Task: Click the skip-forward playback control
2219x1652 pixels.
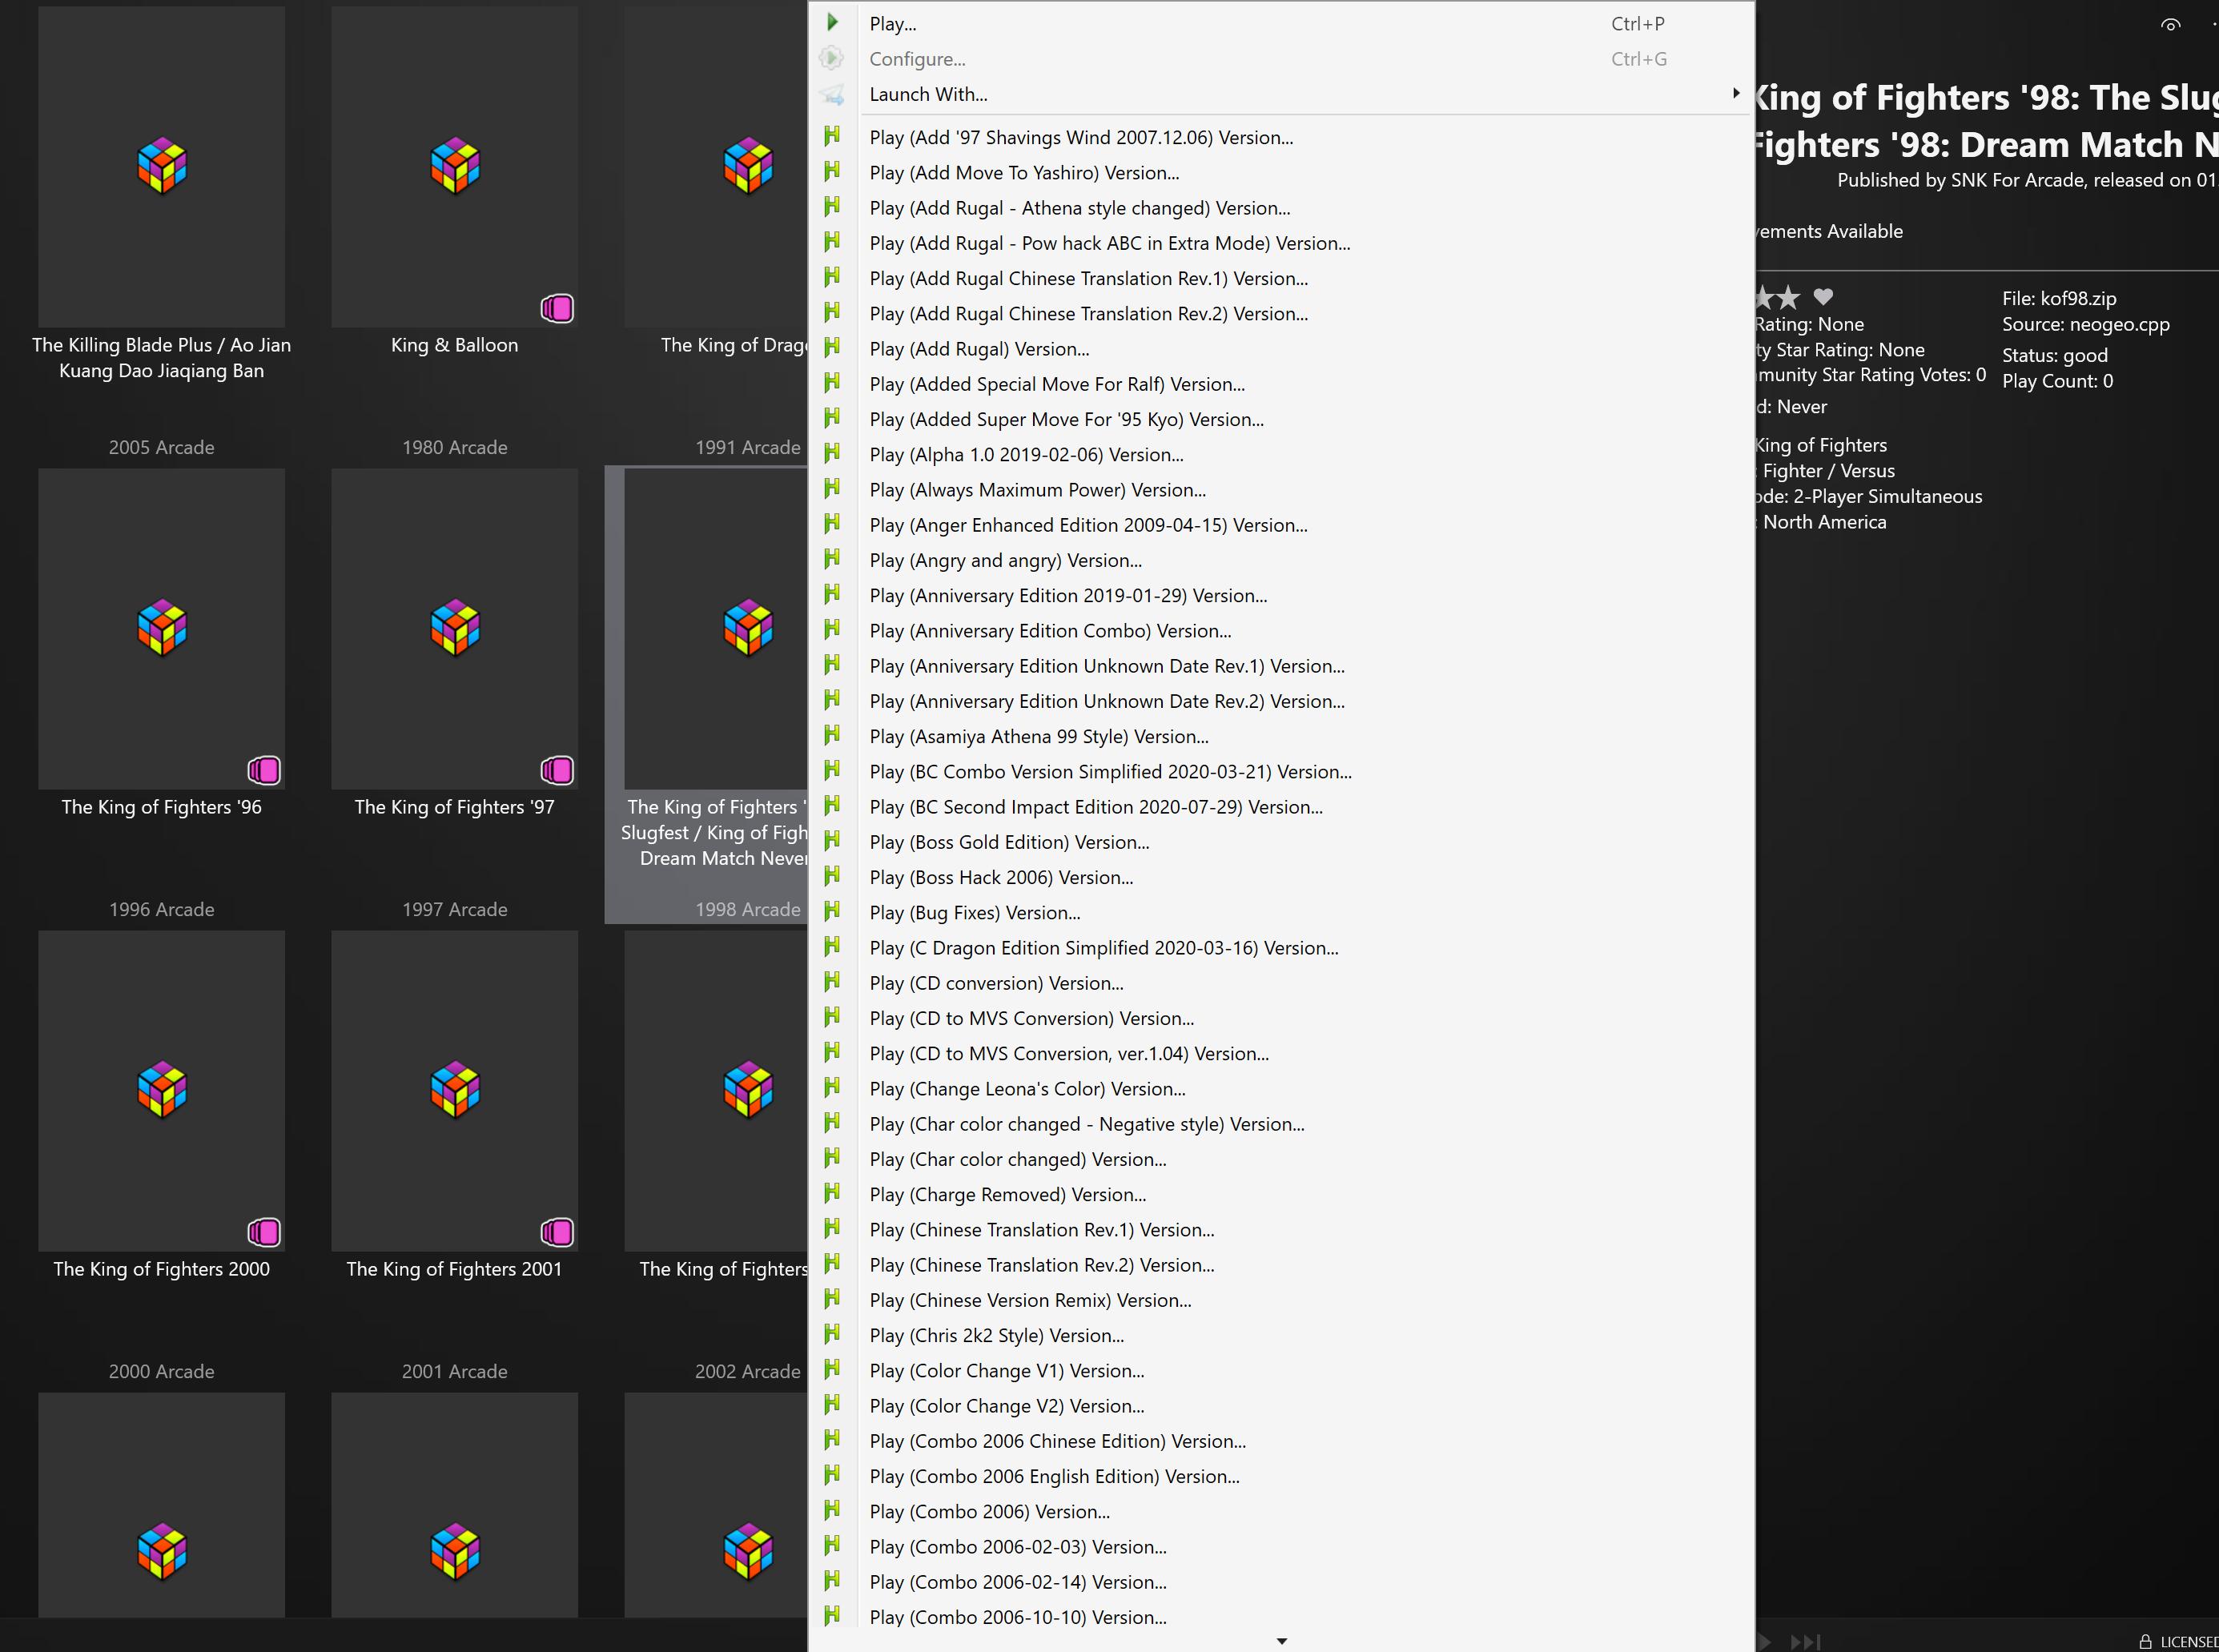Action: click(1805, 1641)
